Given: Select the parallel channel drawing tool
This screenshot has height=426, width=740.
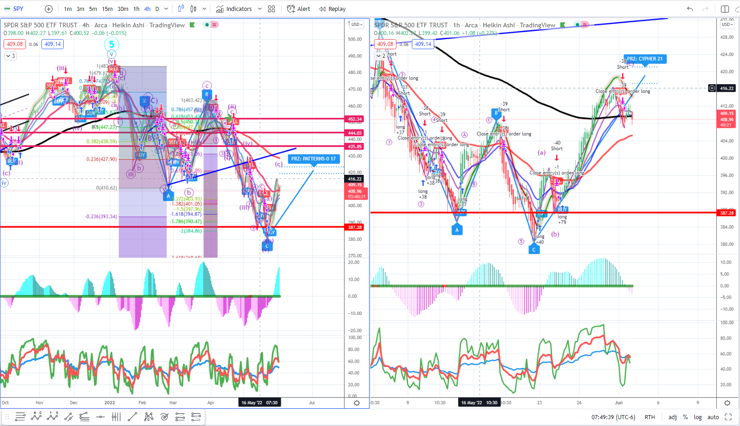Looking at the screenshot, I should click(69, 416).
